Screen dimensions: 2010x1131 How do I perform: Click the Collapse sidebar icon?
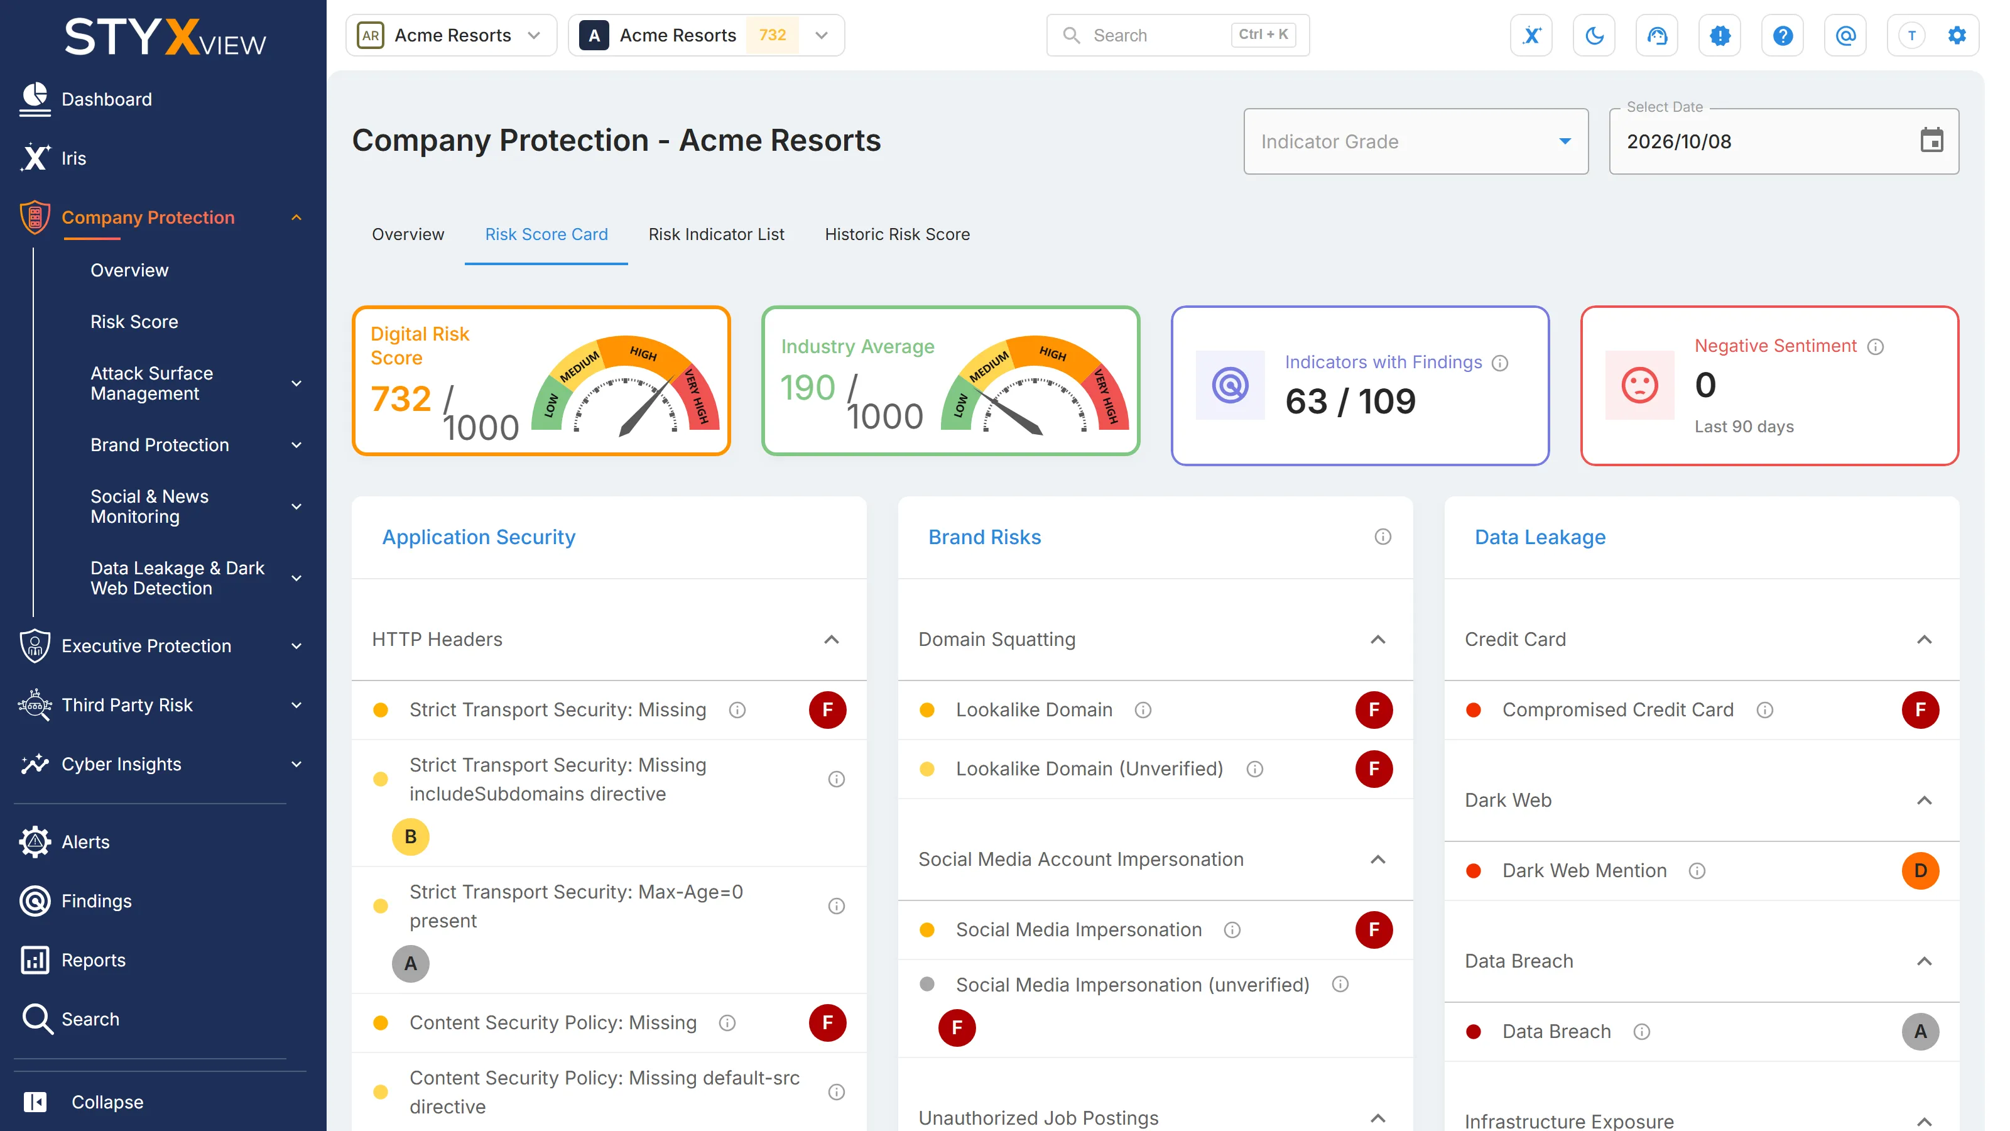point(35,1101)
